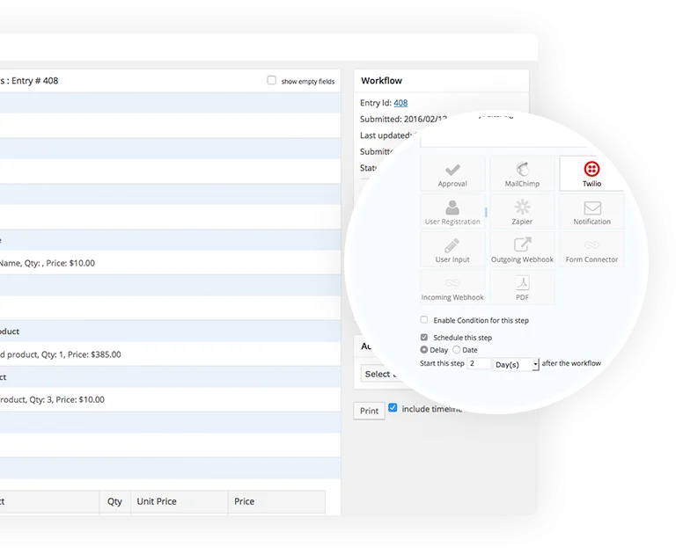The height and width of the screenshot is (554, 683).
Task: Pick the User Registration step type
Action: click(452, 212)
